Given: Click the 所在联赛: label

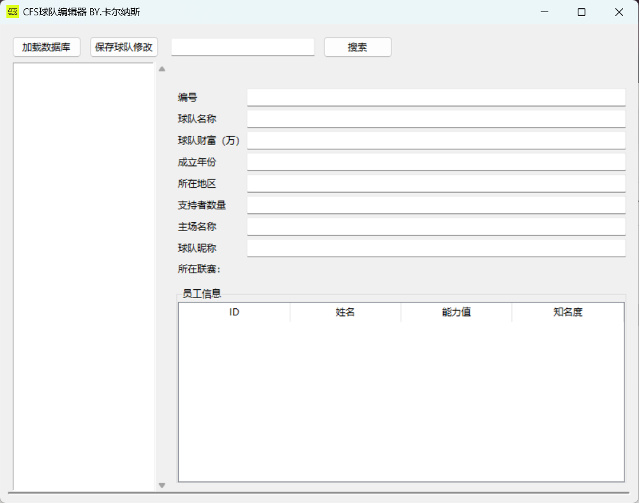Looking at the screenshot, I should tap(199, 269).
